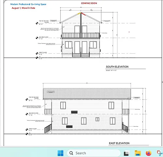Select the small square window on east elevation
This screenshot has width=163, height=157.
coord(97,119)
